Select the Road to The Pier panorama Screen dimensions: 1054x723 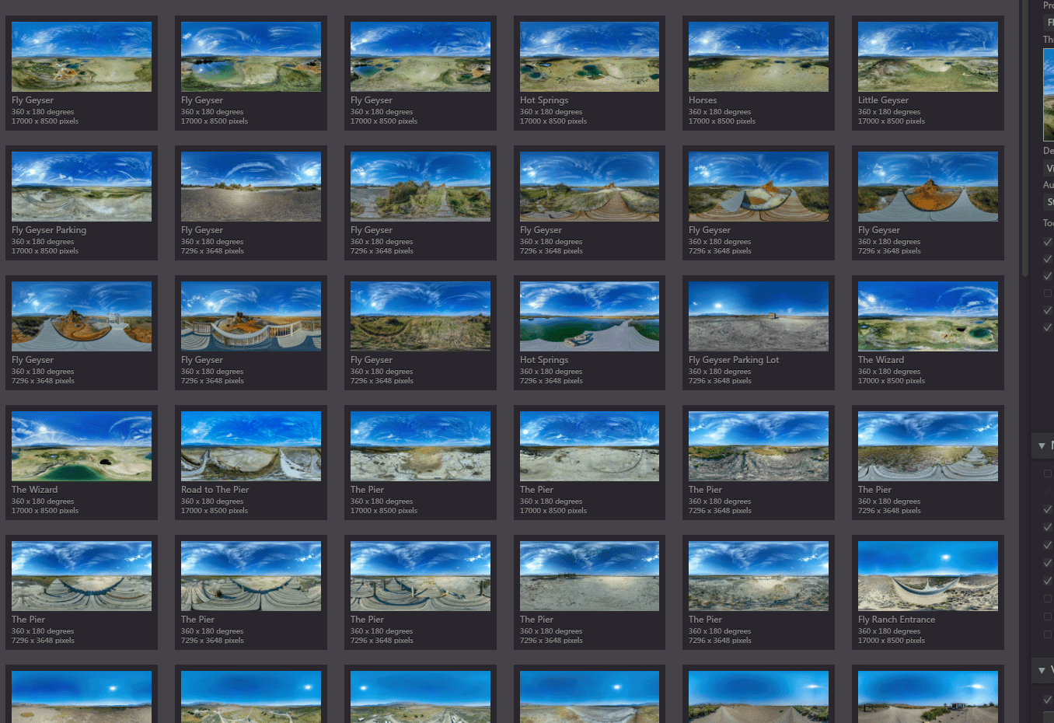(x=251, y=446)
